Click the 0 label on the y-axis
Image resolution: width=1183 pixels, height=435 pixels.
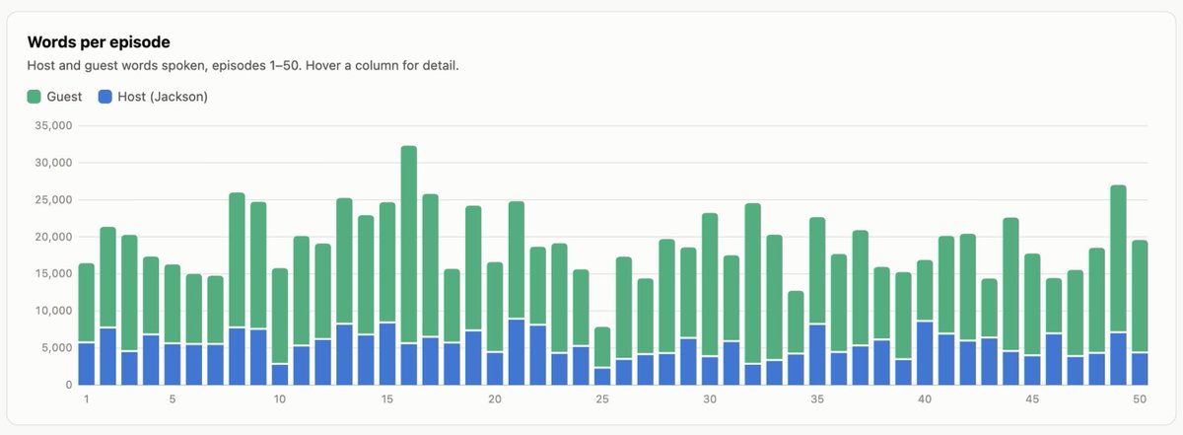pyautogui.click(x=71, y=385)
